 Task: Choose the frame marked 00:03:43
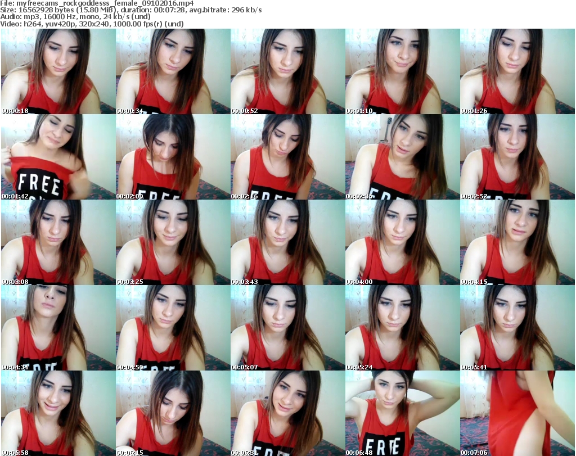(x=287, y=242)
